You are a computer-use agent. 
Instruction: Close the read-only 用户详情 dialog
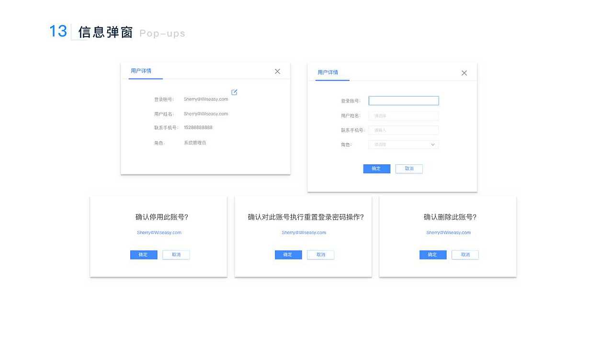[277, 71]
